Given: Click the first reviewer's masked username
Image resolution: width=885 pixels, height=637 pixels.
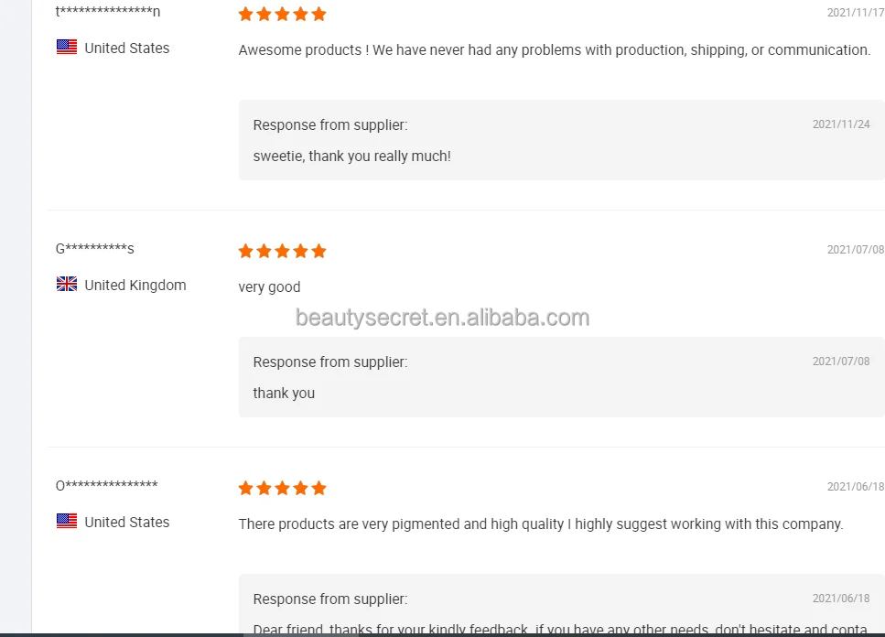Looking at the screenshot, I should [108, 12].
